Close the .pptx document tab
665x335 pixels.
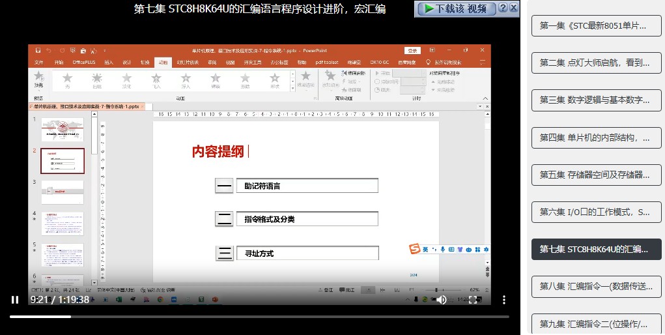tap(143, 107)
